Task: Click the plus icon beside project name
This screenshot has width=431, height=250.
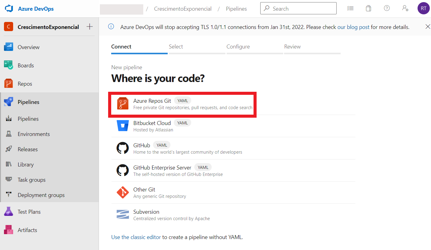Action: (x=89, y=27)
